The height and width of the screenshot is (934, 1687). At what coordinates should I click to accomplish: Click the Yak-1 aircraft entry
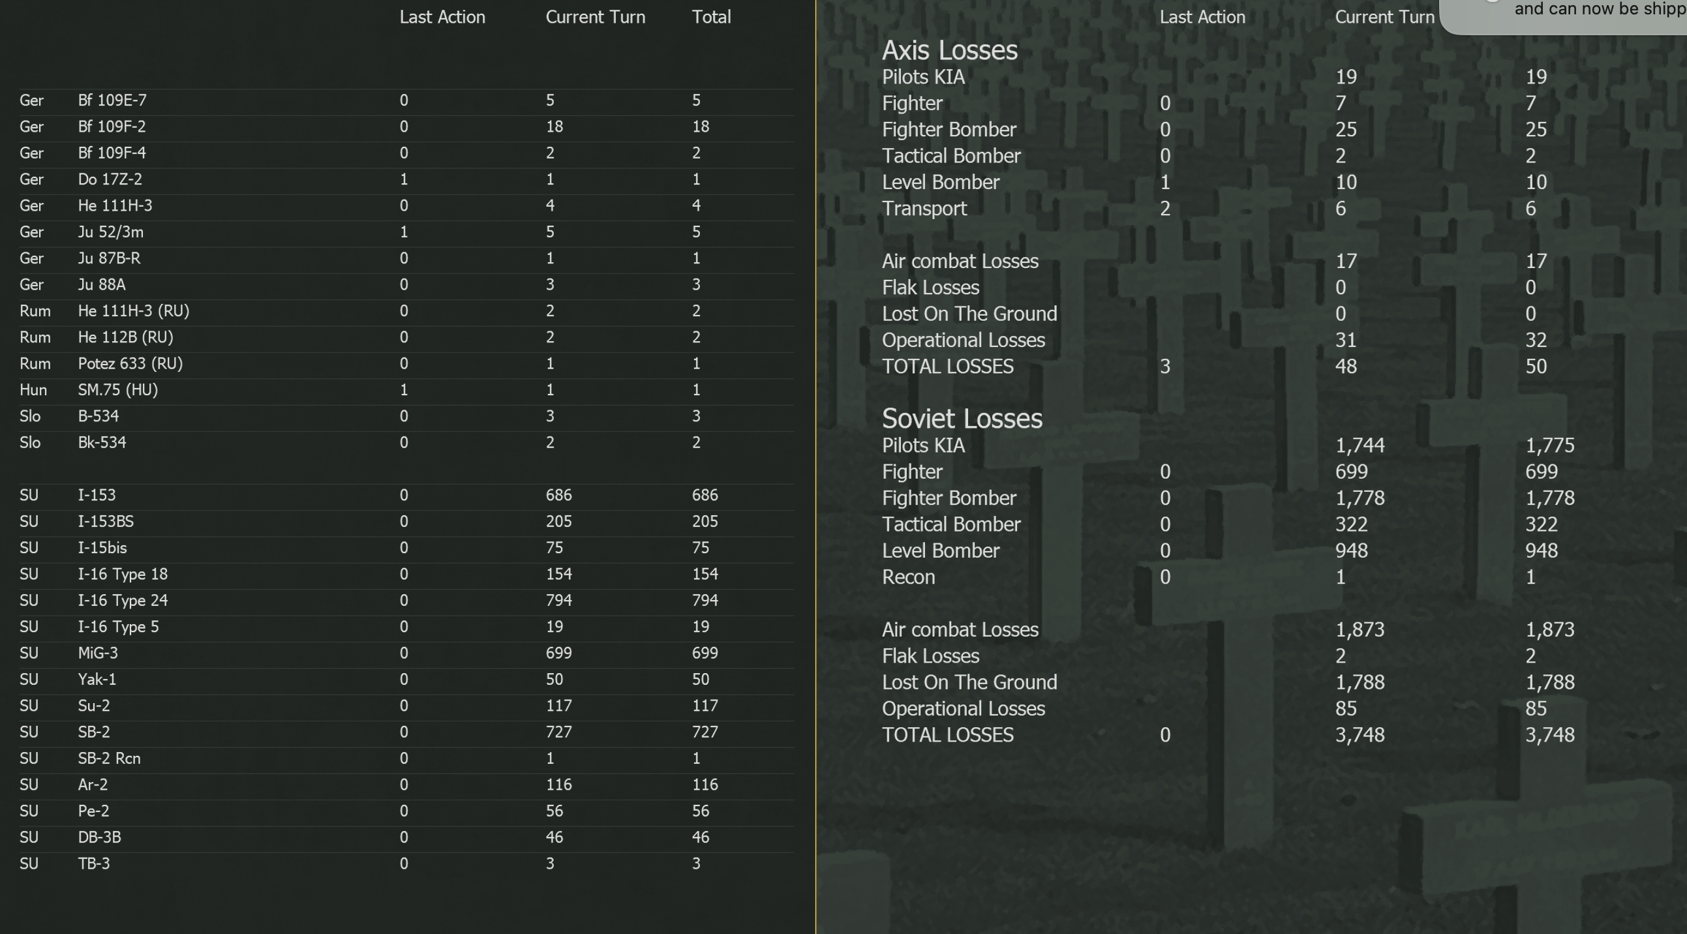(97, 679)
